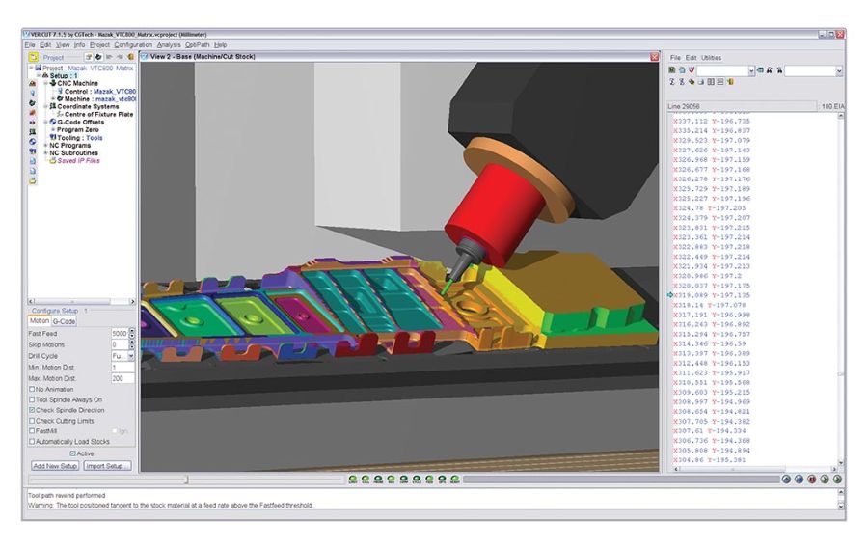868x549 pixels.
Task: Select the Saved IP Files tree item
Action: click(x=79, y=161)
